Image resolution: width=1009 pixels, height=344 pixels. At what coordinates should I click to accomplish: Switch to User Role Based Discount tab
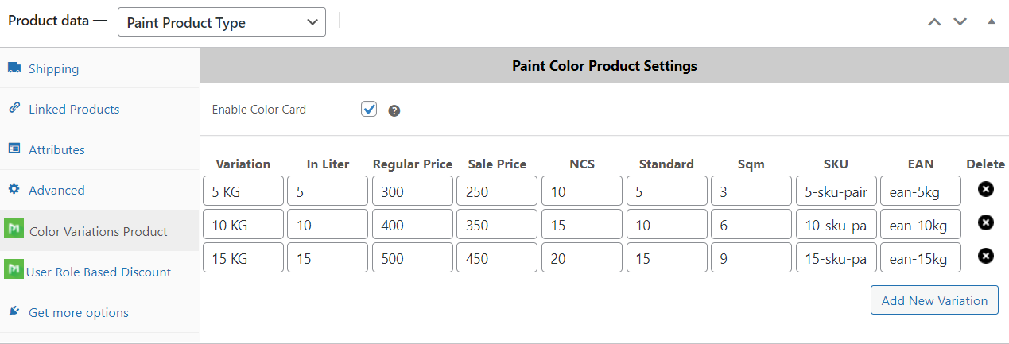pyautogui.click(x=98, y=272)
